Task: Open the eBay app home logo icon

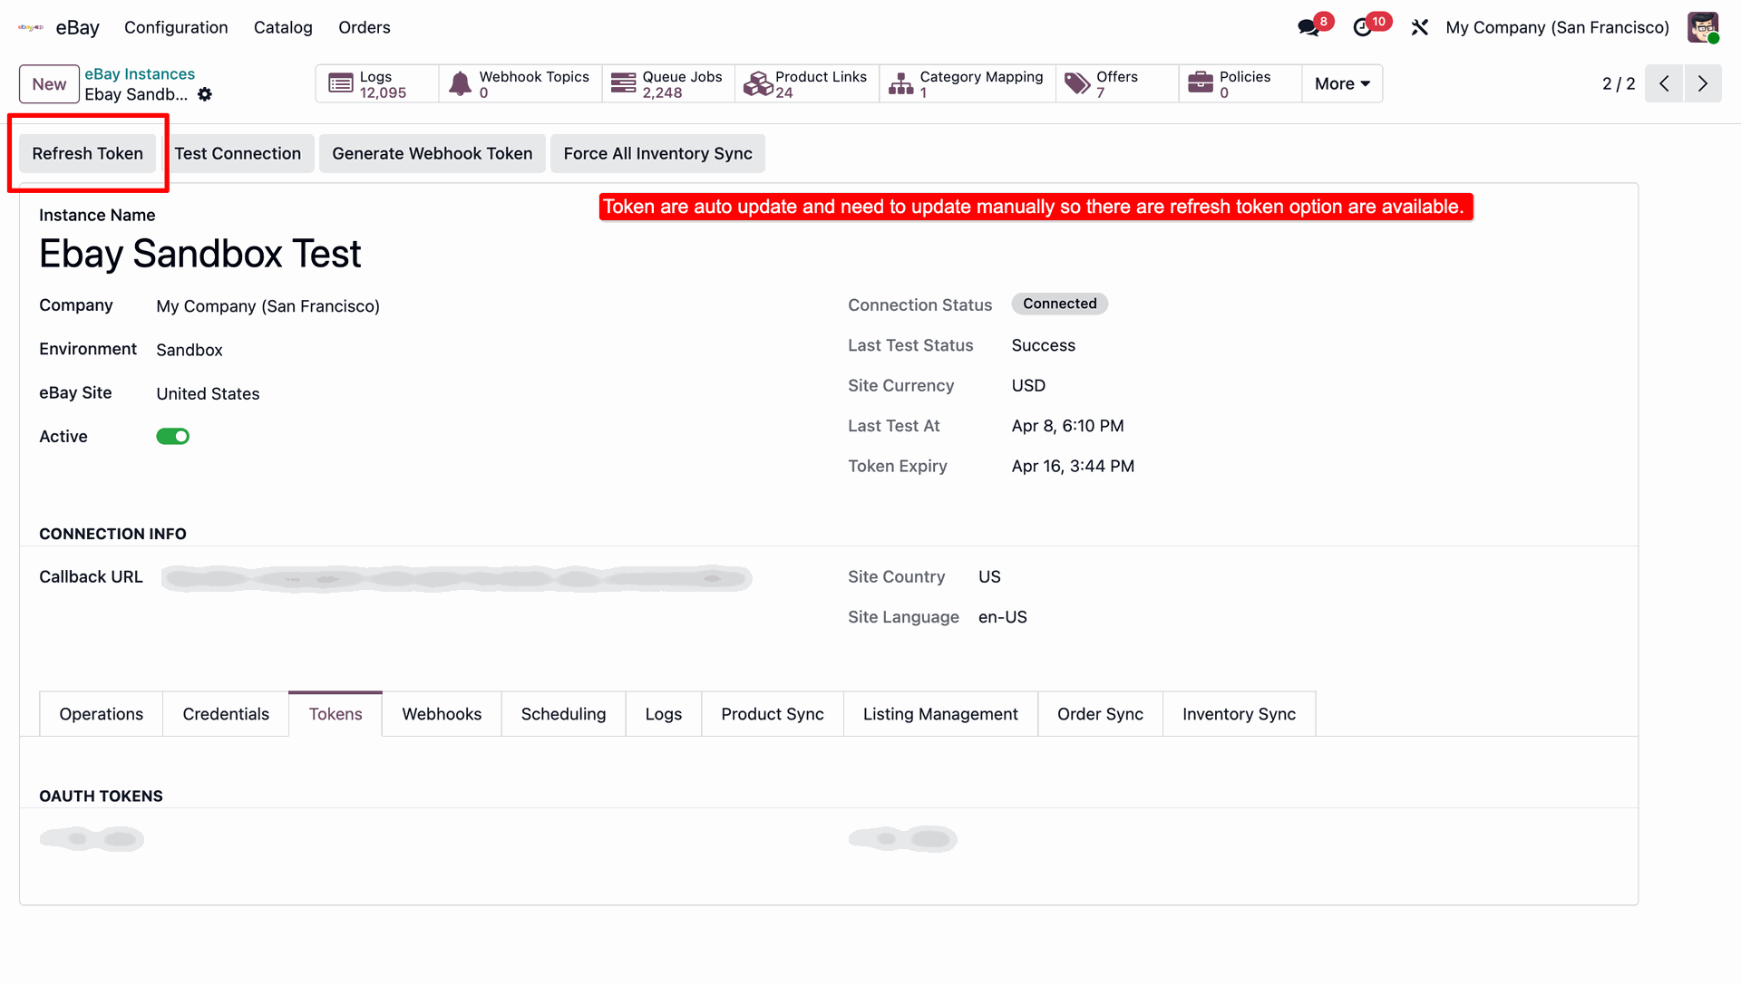Action: point(31,27)
